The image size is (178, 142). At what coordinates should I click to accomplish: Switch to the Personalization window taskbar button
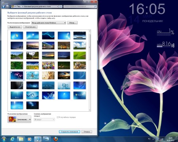pos(38,139)
